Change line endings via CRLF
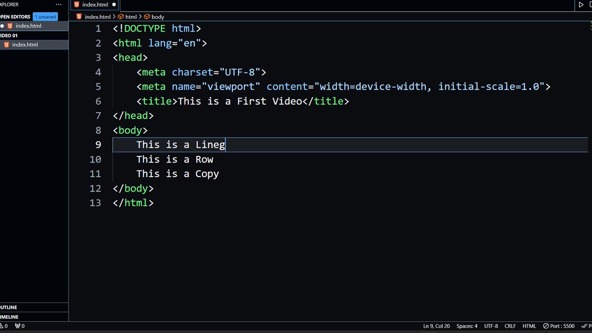The image size is (592, 333). pyautogui.click(x=510, y=326)
